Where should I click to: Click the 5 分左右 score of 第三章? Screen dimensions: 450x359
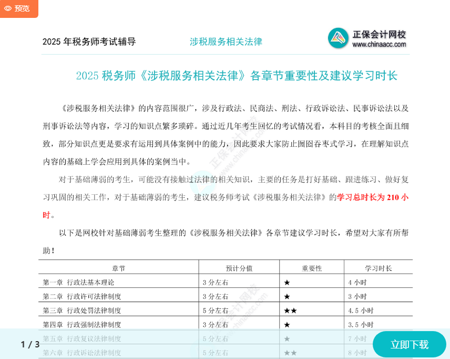[x=215, y=311]
